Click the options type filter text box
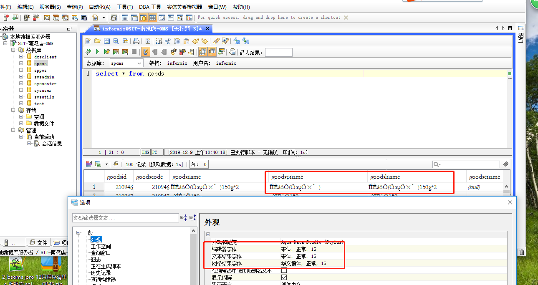Screen dimensions: 538x285 click(x=126, y=218)
